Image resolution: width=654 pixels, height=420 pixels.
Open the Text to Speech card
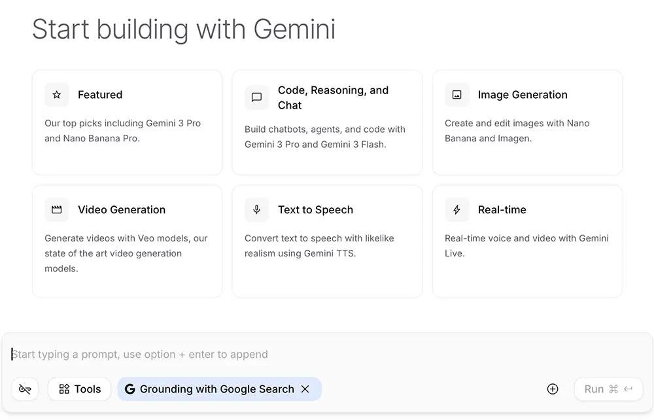click(x=327, y=239)
